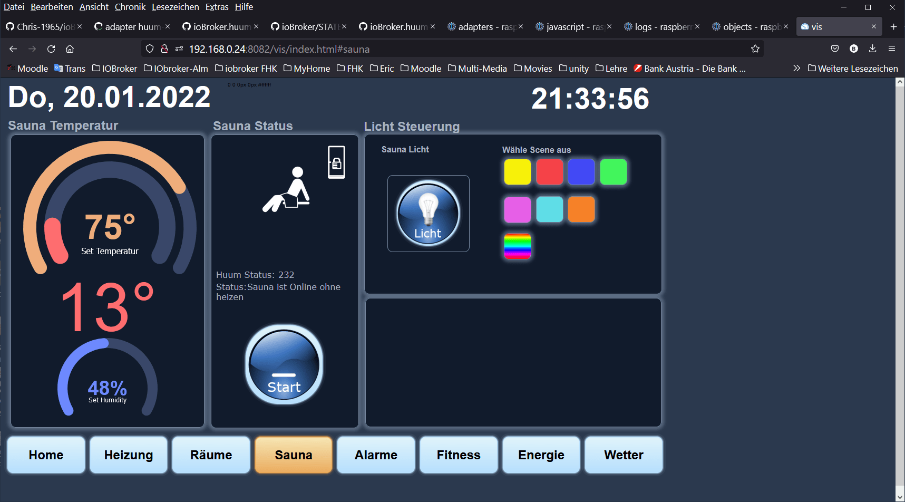Open the Chronik menu
905x502 pixels.
click(130, 7)
